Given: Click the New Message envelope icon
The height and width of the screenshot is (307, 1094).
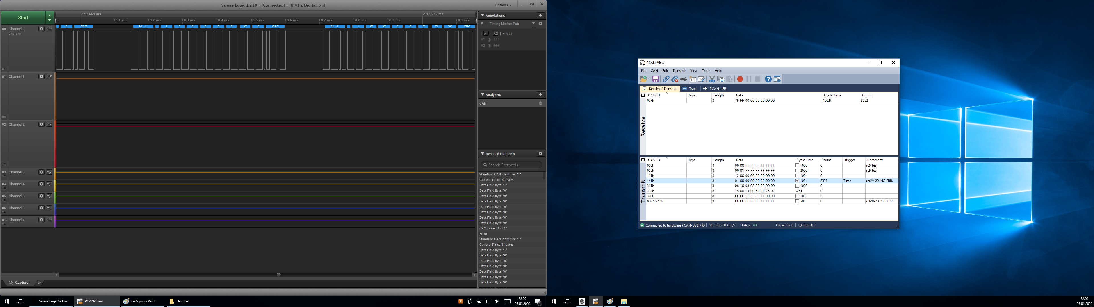Looking at the screenshot, I should 693,79.
